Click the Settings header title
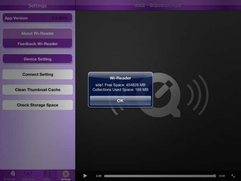Viewport: 241px width, 181px height. [37, 6]
